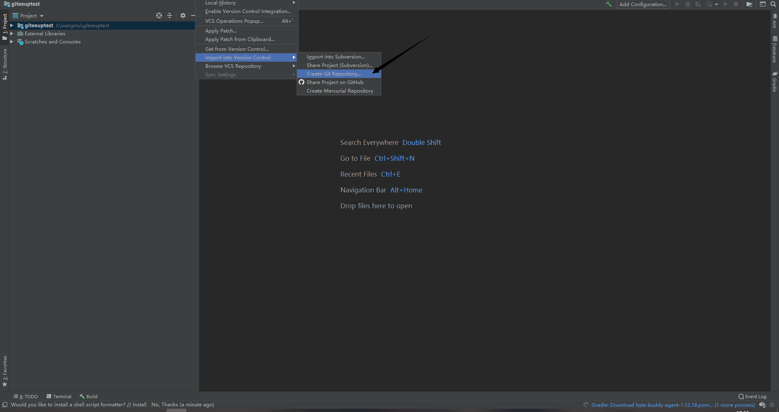Open the Build tool window
779x412 pixels.
[88, 396]
